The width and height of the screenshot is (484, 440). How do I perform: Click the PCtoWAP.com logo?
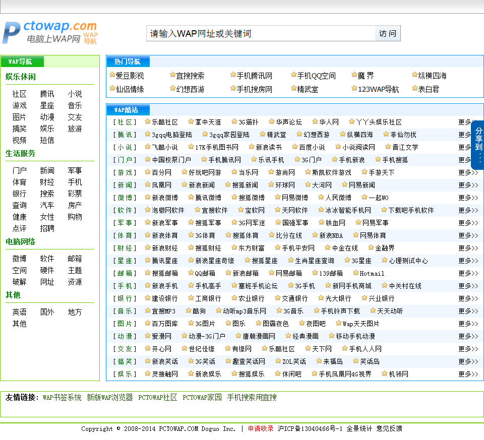[49, 33]
